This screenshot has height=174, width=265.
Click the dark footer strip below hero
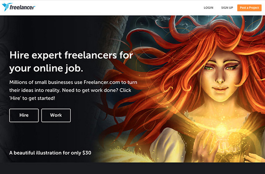tap(132, 168)
